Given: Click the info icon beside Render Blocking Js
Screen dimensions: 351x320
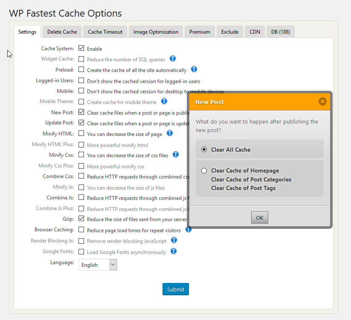Looking at the screenshot, I should pyautogui.click(x=174, y=240).
